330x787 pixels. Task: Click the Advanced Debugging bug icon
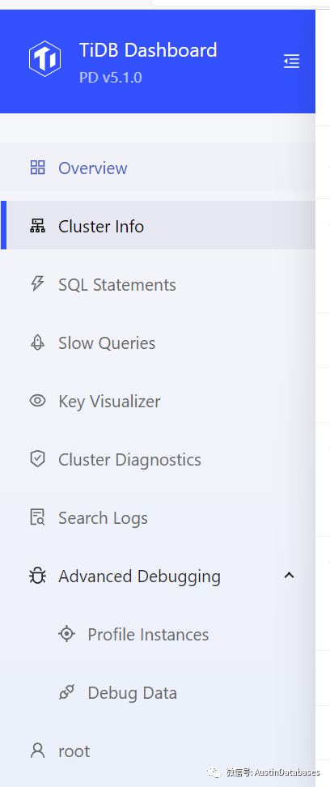pyautogui.click(x=38, y=576)
